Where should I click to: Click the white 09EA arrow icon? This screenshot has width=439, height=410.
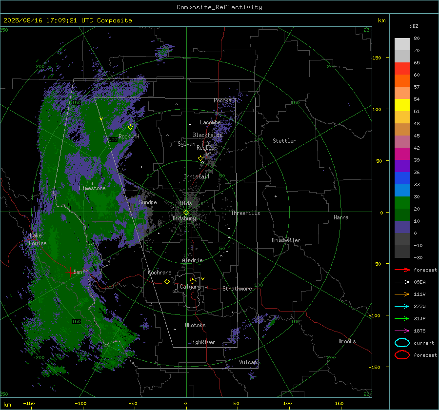tap(402, 282)
